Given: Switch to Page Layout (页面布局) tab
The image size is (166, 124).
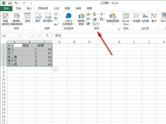Looking at the screenshot, I should point(43,8).
